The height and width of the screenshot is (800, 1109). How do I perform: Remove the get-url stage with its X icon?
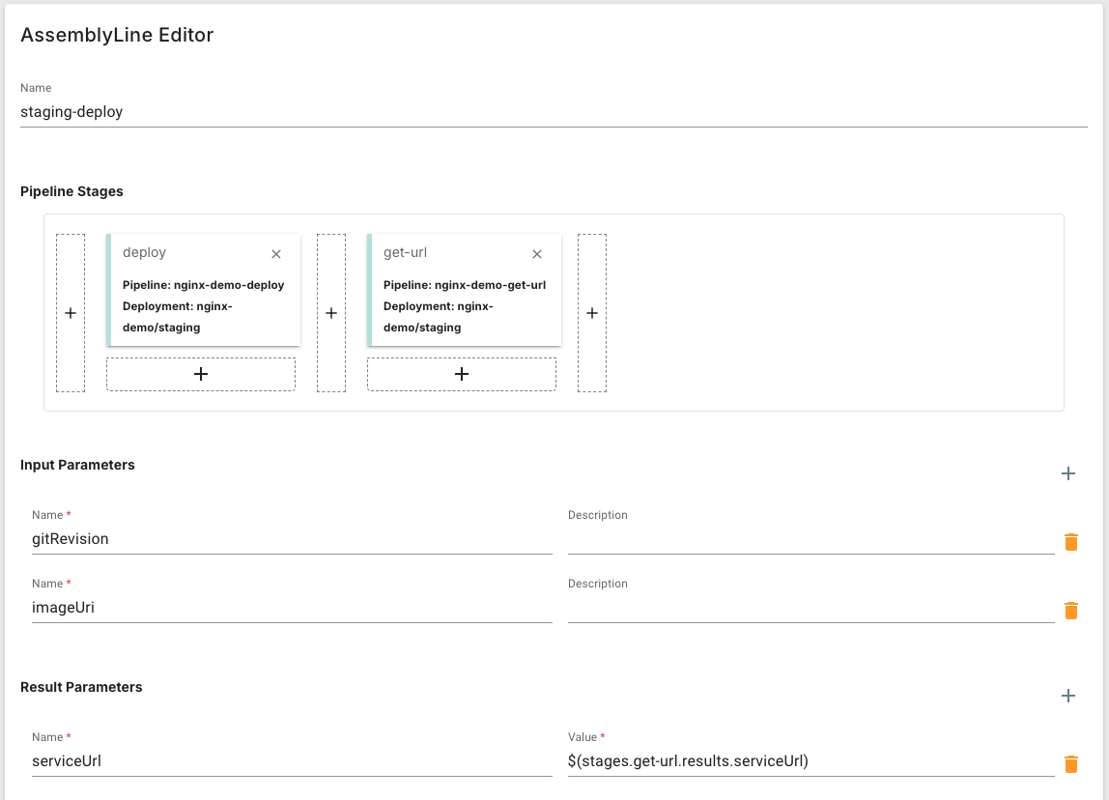point(537,254)
